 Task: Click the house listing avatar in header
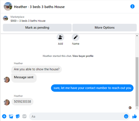(x=8, y=6)
